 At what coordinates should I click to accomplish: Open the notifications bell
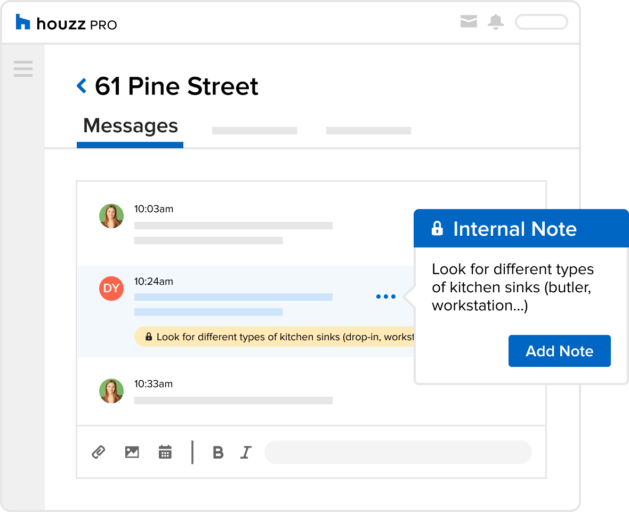point(496,22)
